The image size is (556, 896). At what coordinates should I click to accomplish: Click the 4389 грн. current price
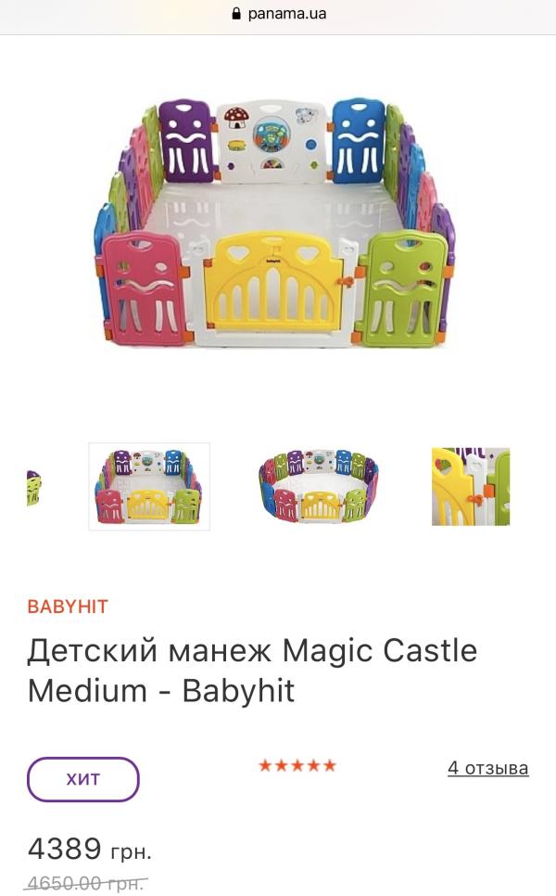point(90,849)
